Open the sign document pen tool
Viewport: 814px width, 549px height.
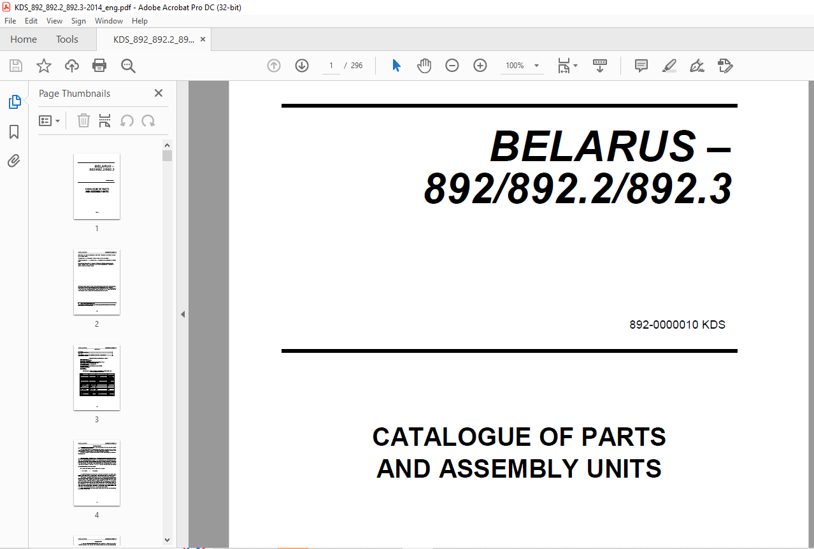click(x=697, y=66)
